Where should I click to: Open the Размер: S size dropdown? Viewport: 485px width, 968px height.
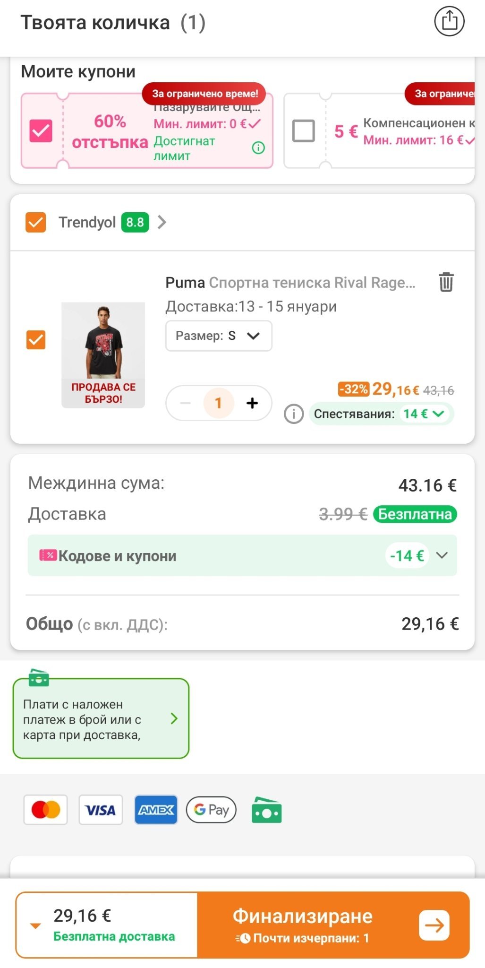point(219,336)
